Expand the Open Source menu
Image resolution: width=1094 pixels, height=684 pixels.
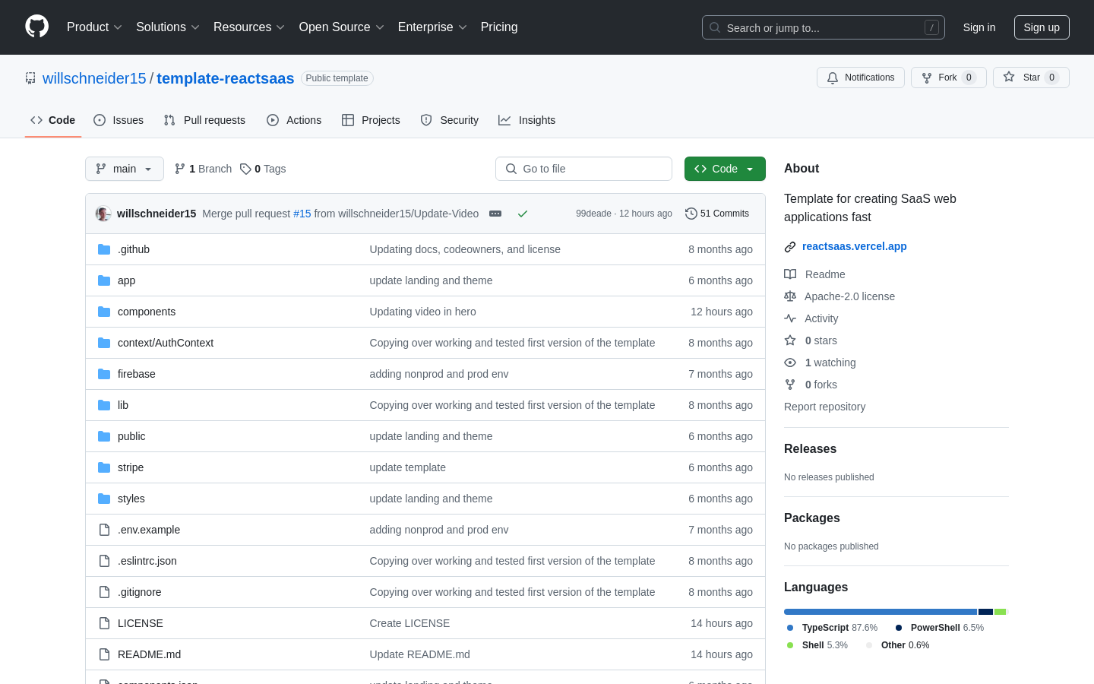pos(342,27)
